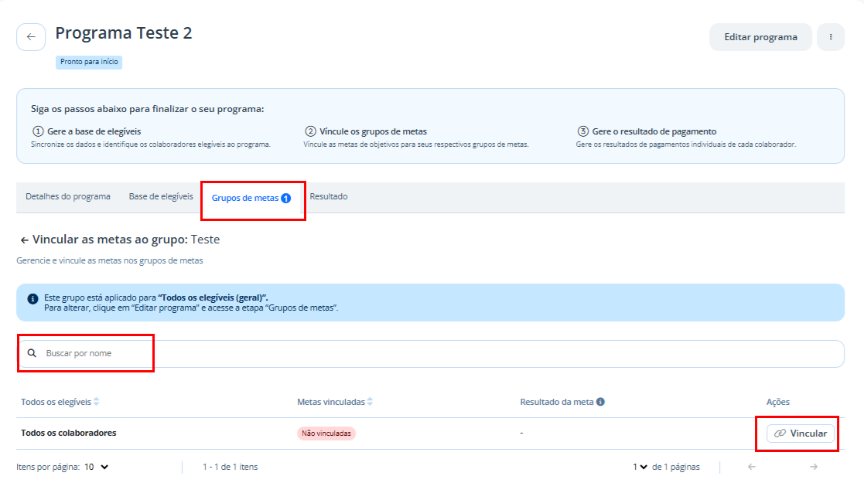Viewport: 864px width, 493px height.
Task: Click step 2 Vincule os grupos de metas
Action: [366, 131]
